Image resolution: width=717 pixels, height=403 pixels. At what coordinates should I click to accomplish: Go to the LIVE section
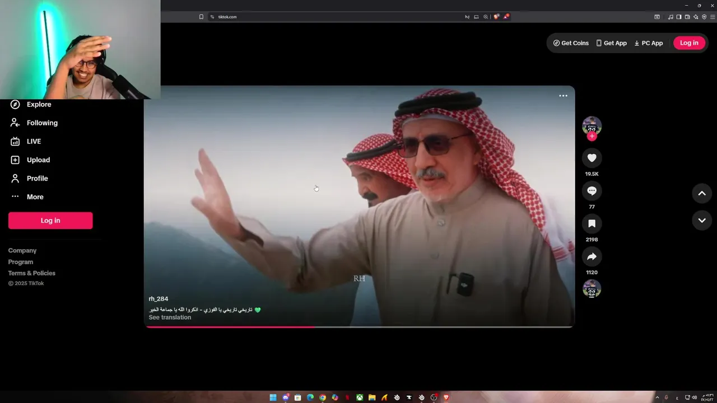(x=26, y=141)
